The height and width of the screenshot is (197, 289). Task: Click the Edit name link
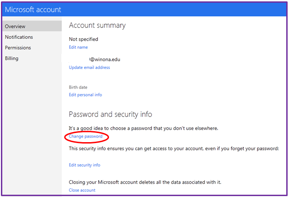coord(78,47)
